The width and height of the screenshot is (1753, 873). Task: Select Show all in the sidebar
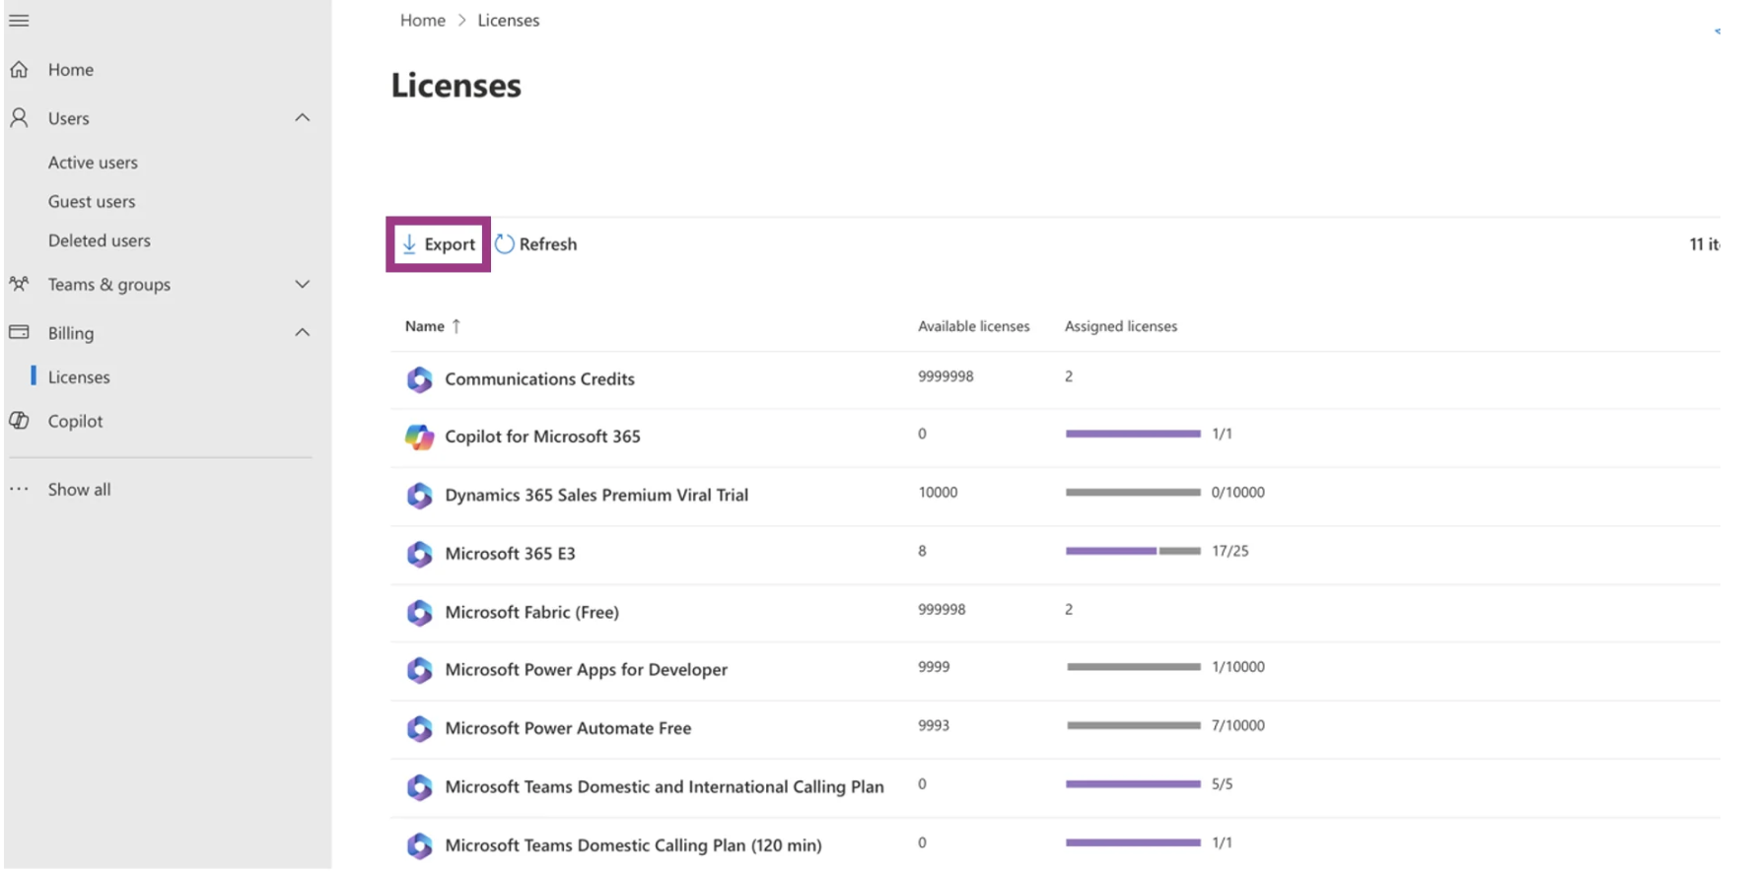[79, 489]
